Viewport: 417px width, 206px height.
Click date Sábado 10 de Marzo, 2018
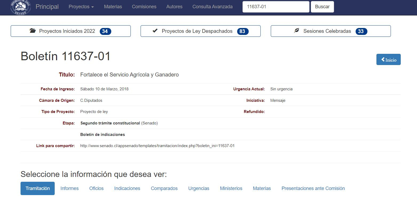(104, 89)
